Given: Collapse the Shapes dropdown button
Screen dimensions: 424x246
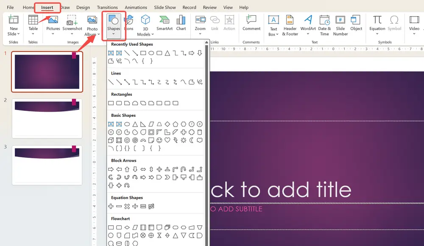Looking at the screenshot, I should pos(114,26).
